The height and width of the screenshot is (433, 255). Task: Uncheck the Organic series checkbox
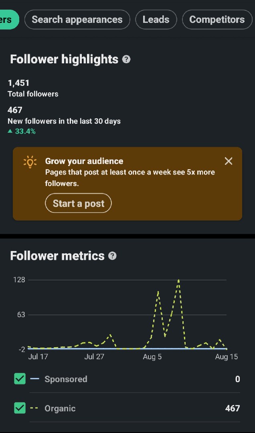(20, 408)
